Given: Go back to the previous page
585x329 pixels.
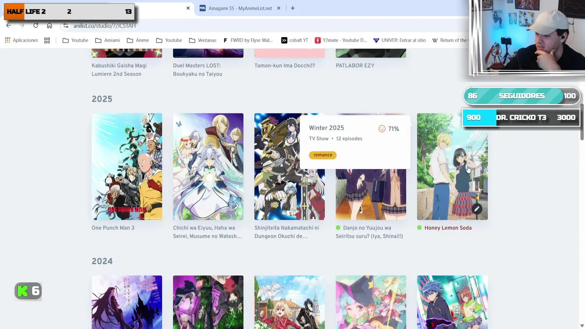Looking at the screenshot, I should [x=9, y=26].
